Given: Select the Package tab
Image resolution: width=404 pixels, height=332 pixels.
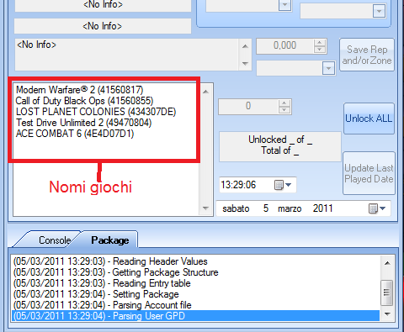Looking at the screenshot, I should point(110,240).
